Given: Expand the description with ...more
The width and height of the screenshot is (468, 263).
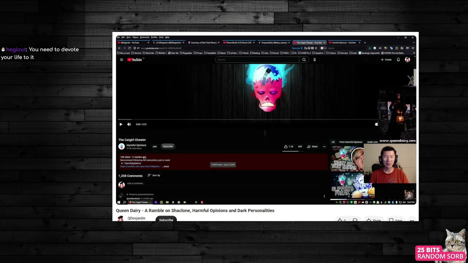Looking at the screenshot, I should pos(166,167).
